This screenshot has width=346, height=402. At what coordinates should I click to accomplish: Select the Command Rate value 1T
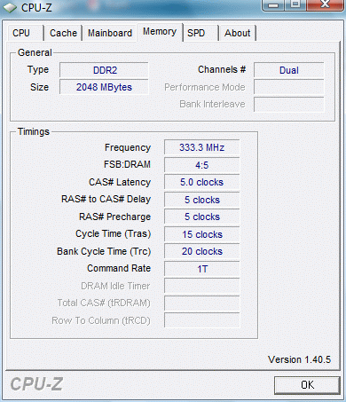pos(201,269)
